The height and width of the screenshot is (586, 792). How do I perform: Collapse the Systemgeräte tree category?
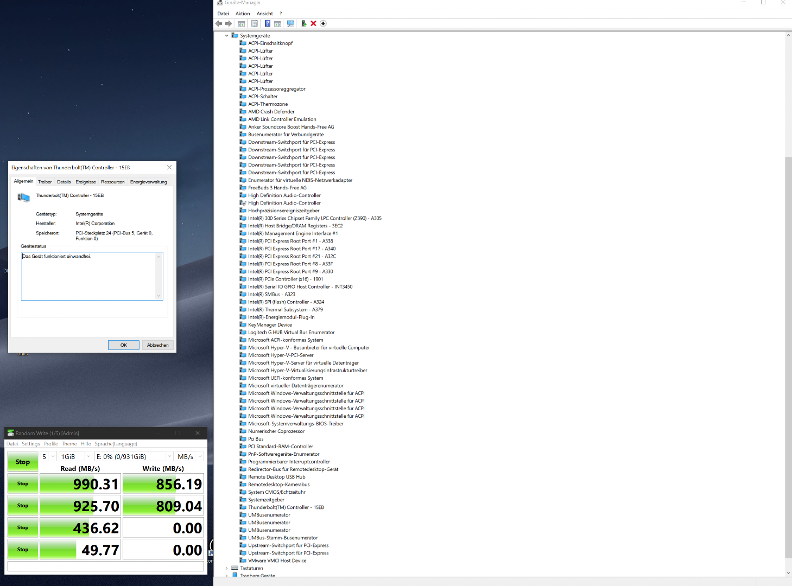pos(226,36)
